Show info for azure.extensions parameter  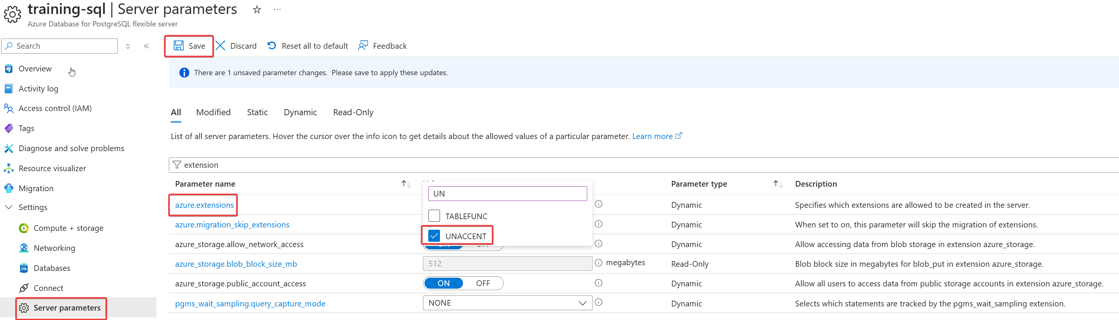coord(599,204)
